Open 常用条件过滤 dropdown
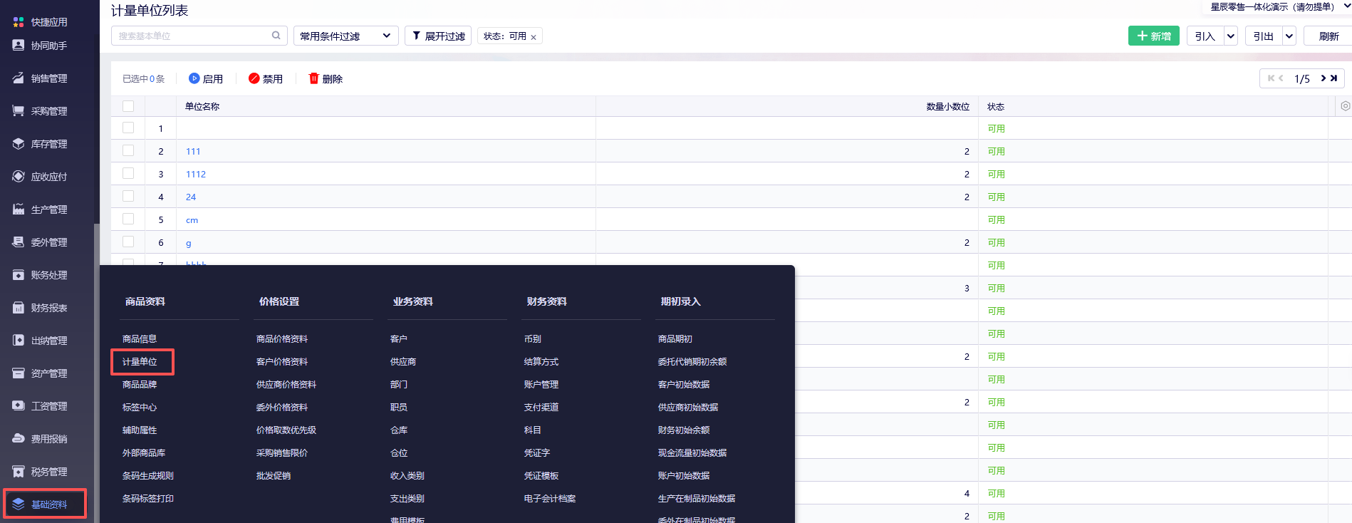The image size is (1352, 523). pos(345,36)
